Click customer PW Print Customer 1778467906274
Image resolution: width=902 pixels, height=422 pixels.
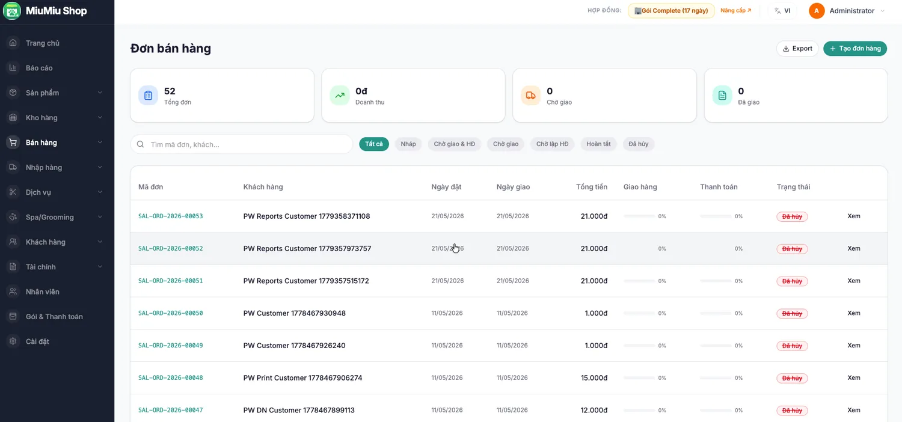[303, 378]
